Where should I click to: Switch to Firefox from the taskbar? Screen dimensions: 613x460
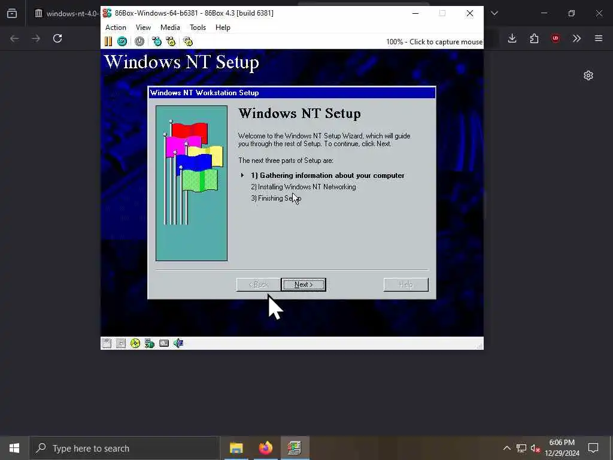pyautogui.click(x=265, y=448)
